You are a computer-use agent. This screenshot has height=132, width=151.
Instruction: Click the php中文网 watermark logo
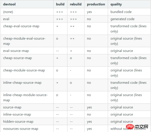(x=137, y=127)
